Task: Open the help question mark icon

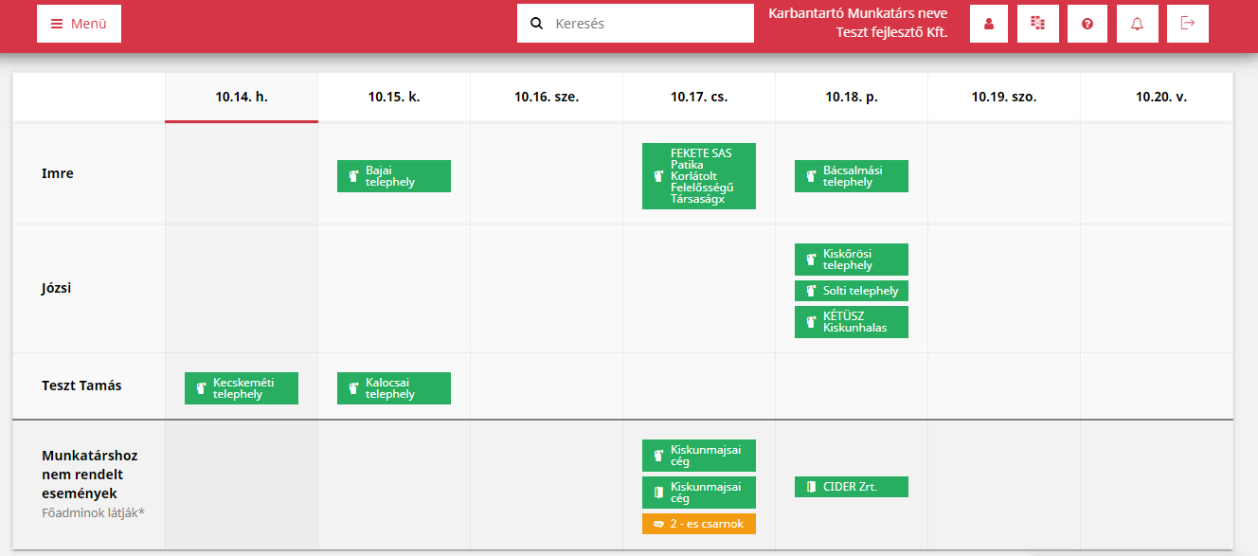Action: 1087,24
